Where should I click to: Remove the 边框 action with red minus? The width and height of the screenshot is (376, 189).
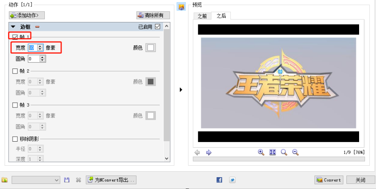[x=37, y=27]
